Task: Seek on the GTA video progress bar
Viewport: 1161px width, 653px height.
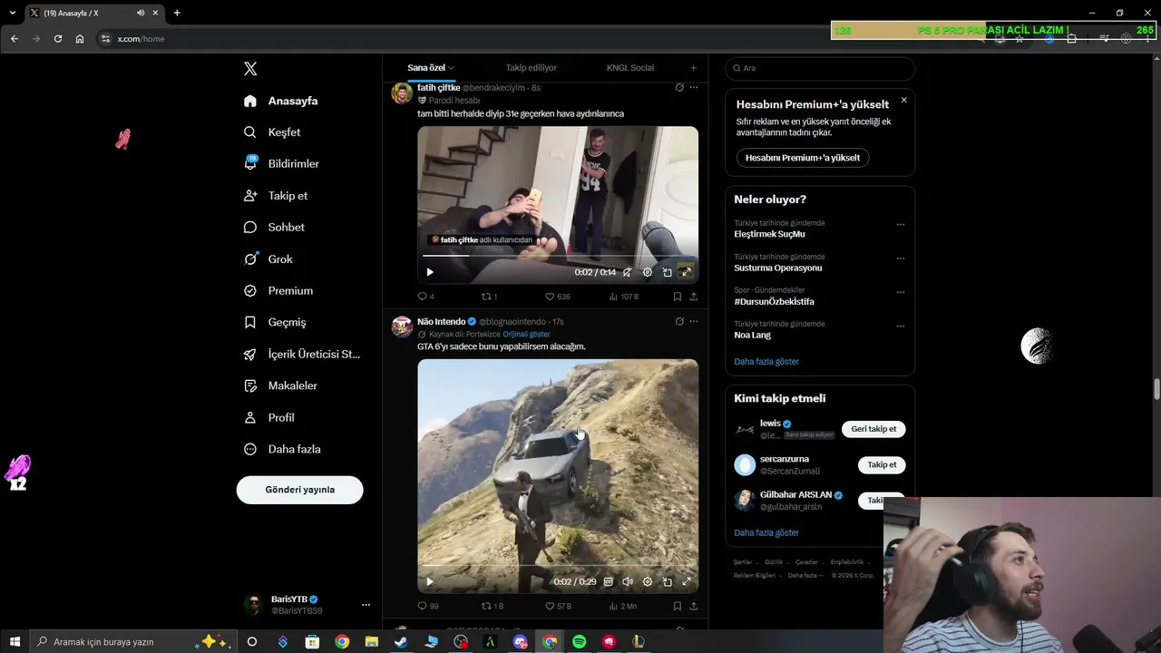Action: tap(558, 566)
